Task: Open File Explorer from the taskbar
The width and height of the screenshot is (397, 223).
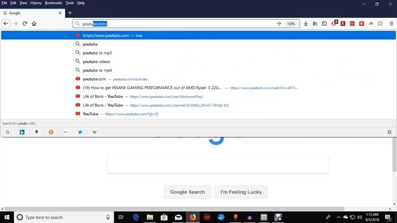Action: click(150, 217)
